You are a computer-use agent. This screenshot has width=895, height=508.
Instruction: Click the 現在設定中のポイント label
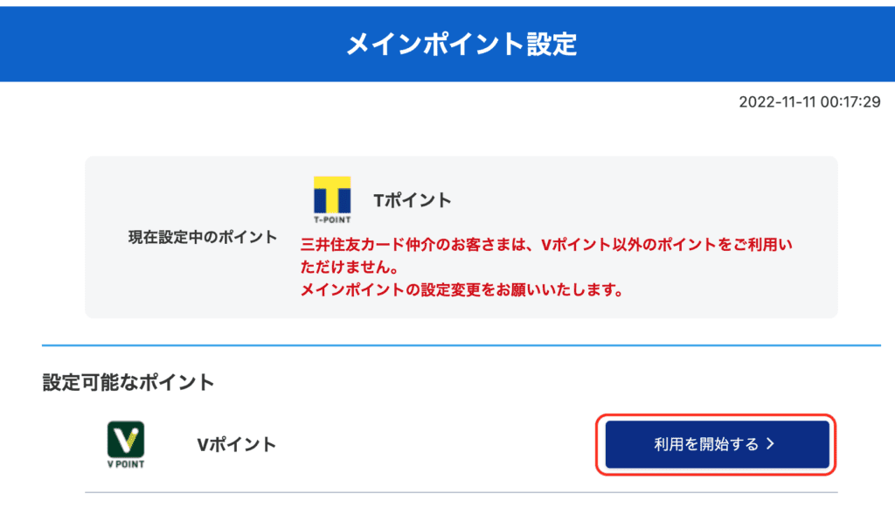203,238
